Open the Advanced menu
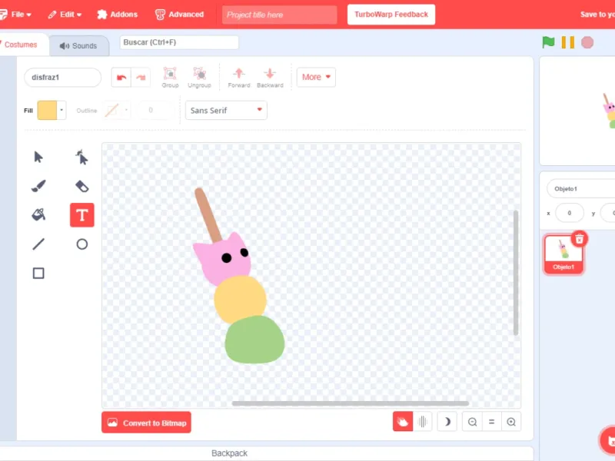This screenshot has height=461, width=615. coord(180,15)
